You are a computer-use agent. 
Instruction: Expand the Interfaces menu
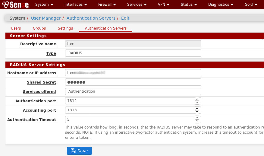(x=76, y=5)
